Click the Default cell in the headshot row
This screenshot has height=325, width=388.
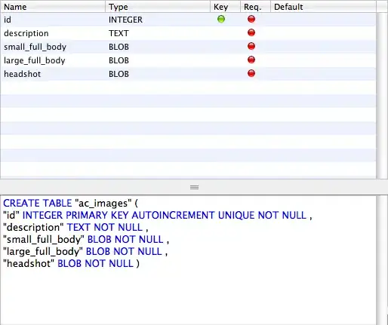(x=323, y=74)
